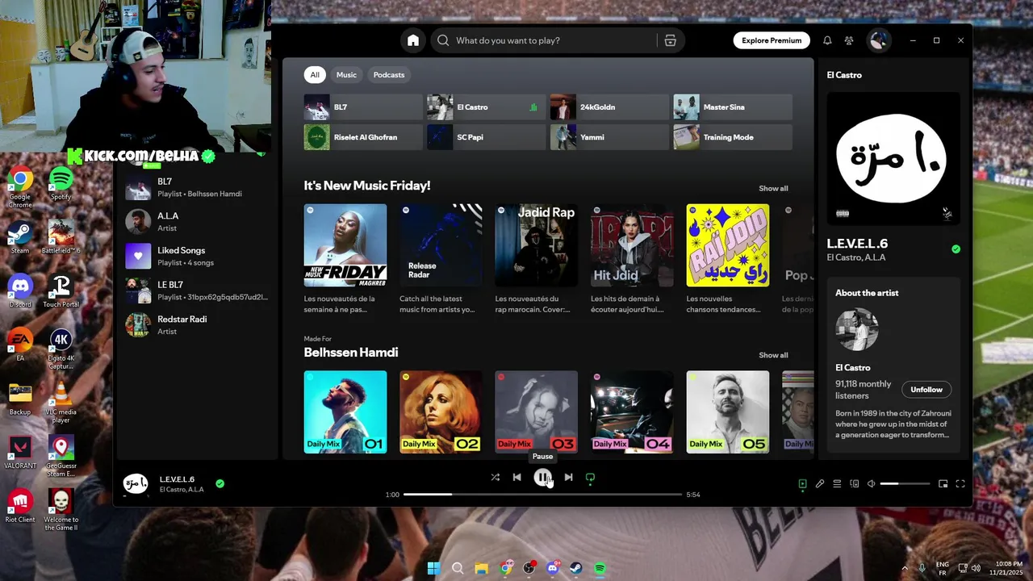
Task: Select the All filter tab
Action: (x=315, y=75)
